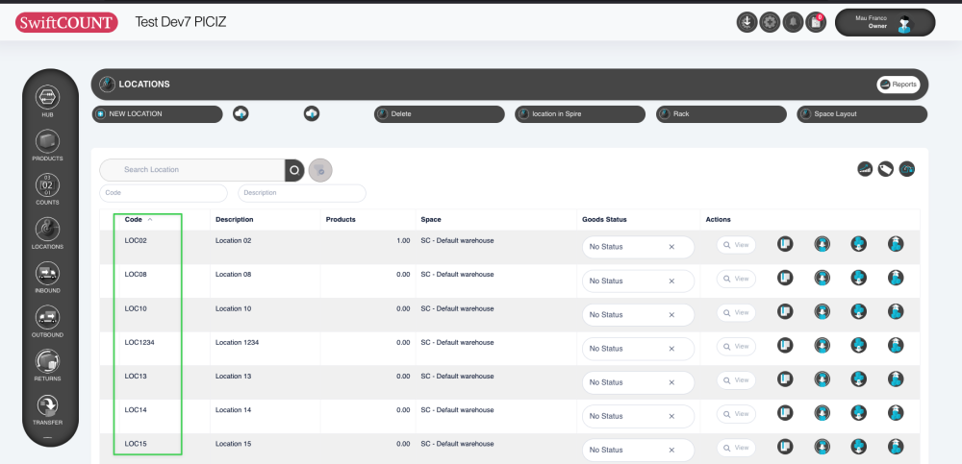Click the SwiftCOUNT logo

click(66, 23)
